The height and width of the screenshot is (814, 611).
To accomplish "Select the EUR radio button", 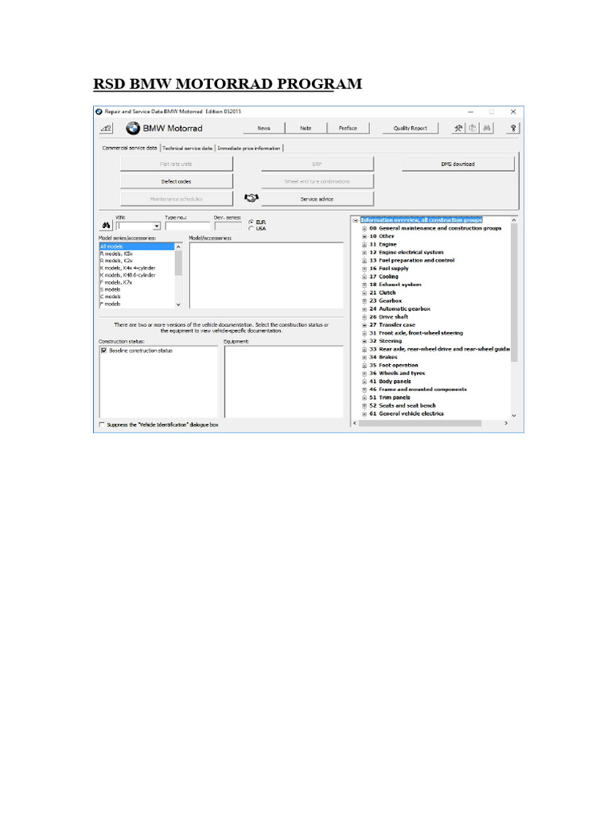I will click(x=251, y=223).
